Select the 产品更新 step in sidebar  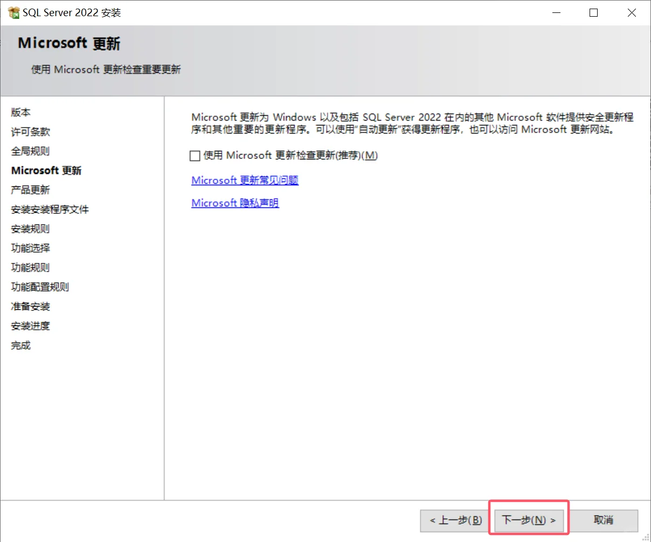coord(30,190)
